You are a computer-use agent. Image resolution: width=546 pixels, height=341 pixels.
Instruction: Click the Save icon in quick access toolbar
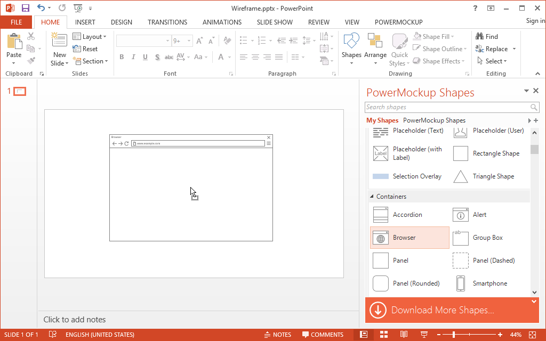tap(26, 8)
